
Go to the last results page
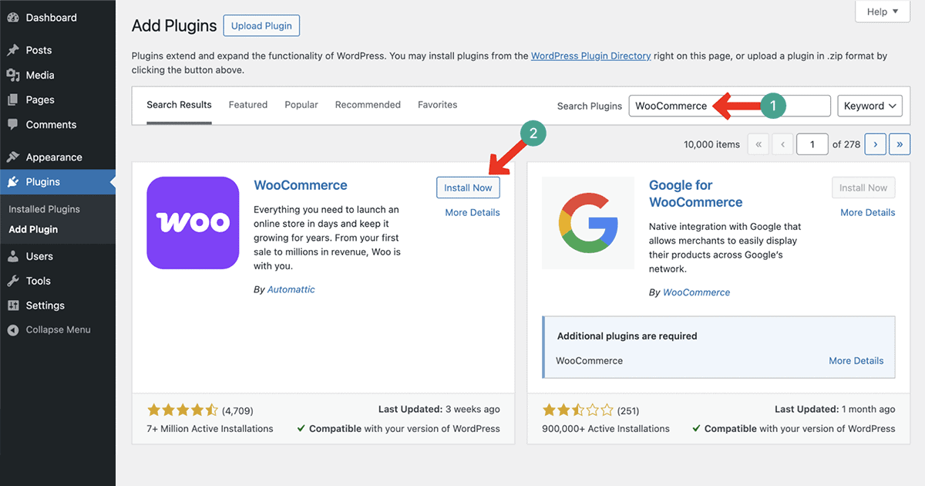pos(900,144)
